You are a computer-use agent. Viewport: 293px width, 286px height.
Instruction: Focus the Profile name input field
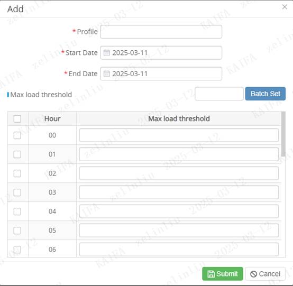[x=161, y=32]
